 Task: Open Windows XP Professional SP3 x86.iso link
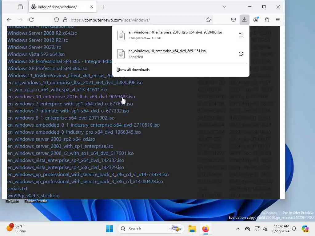47,69
